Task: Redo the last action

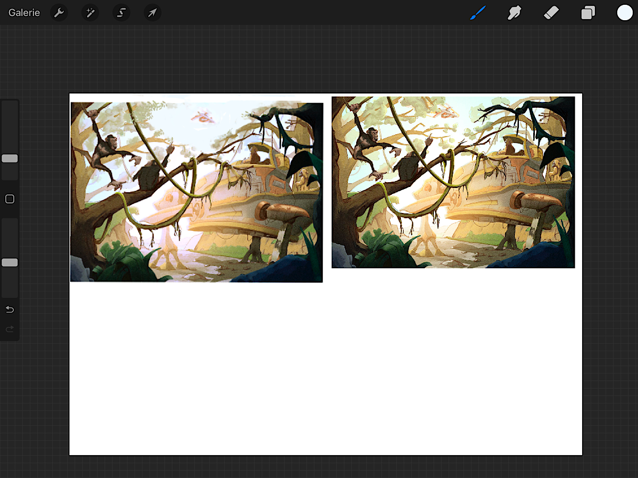Action: 10,329
